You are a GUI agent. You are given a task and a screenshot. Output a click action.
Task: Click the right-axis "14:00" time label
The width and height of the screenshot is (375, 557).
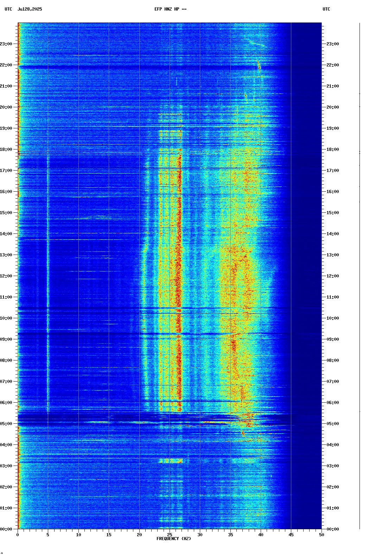point(333,234)
